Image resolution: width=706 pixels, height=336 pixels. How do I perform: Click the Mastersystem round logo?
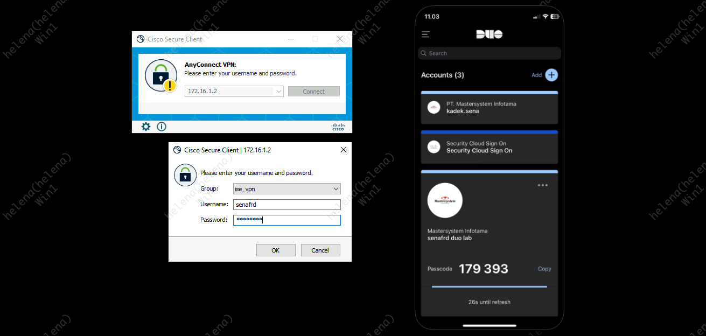pos(445,201)
